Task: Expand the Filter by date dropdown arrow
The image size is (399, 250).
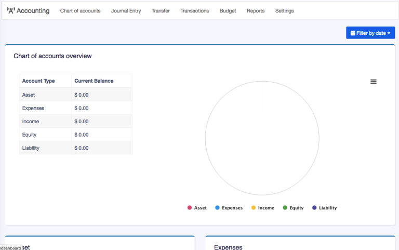Action: [x=389, y=33]
